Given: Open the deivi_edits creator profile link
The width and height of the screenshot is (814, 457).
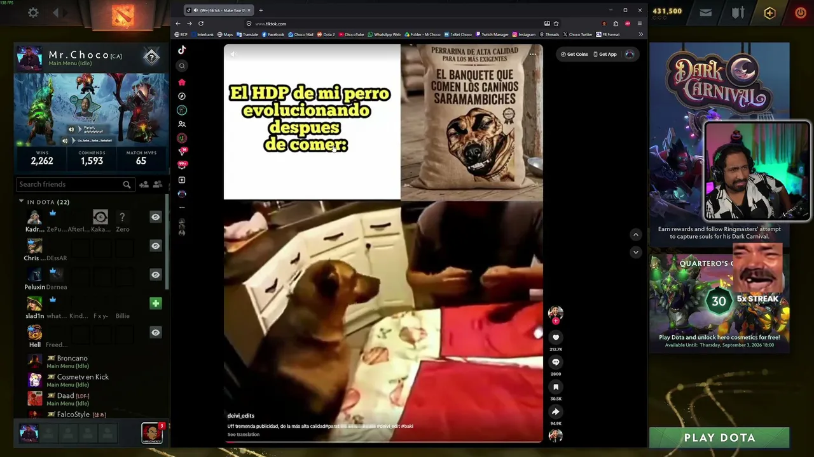Looking at the screenshot, I should (241, 416).
